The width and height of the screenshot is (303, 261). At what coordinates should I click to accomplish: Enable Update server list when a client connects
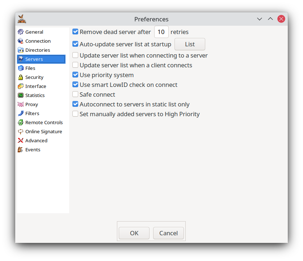pos(75,65)
